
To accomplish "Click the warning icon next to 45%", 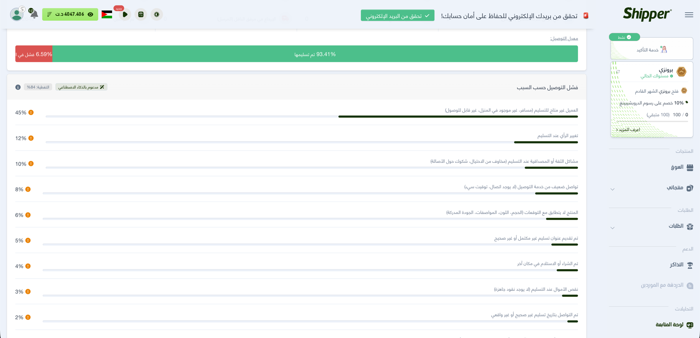I will coord(31,113).
